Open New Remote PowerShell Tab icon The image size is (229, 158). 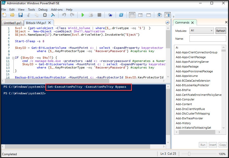click(x=110, y=15)
